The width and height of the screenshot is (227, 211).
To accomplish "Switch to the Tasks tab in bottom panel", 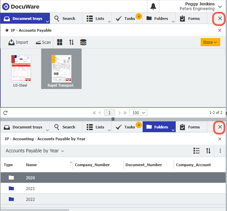I will pos(126,127).
